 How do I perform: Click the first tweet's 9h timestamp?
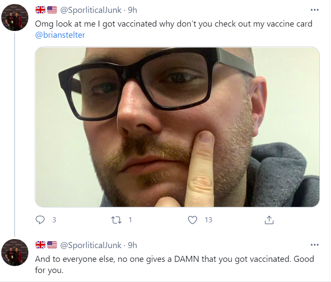click(132, 10)
